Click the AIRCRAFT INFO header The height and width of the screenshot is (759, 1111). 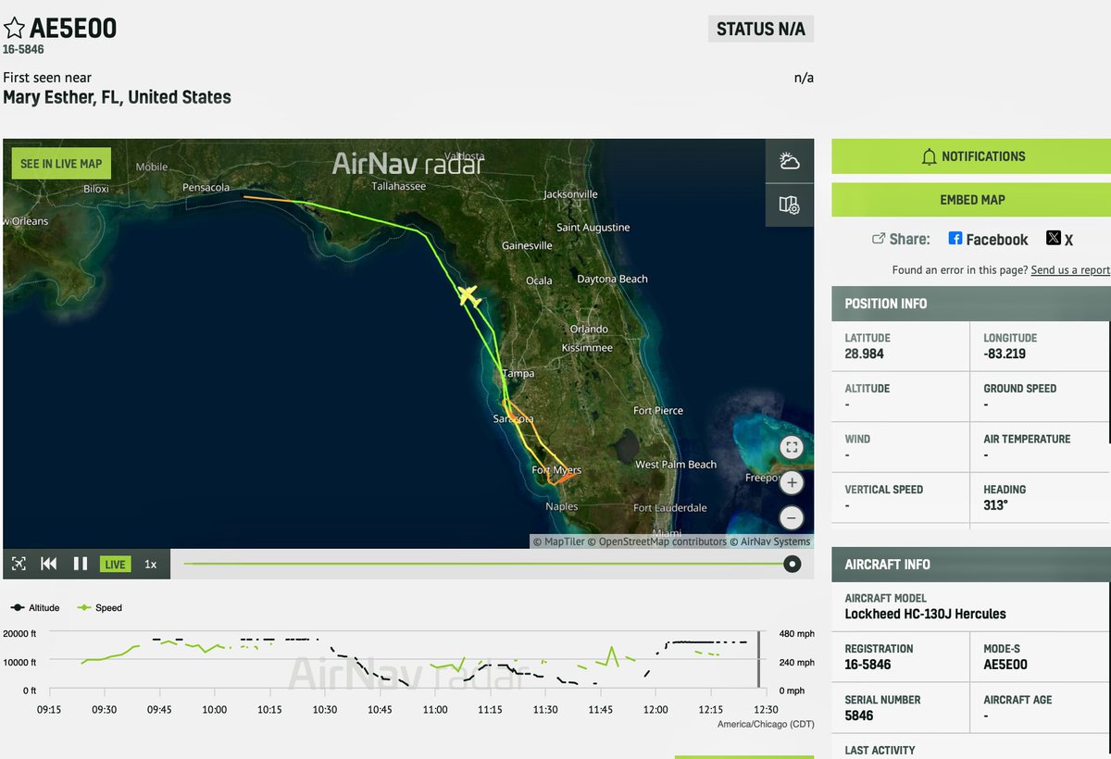(971, 565)
